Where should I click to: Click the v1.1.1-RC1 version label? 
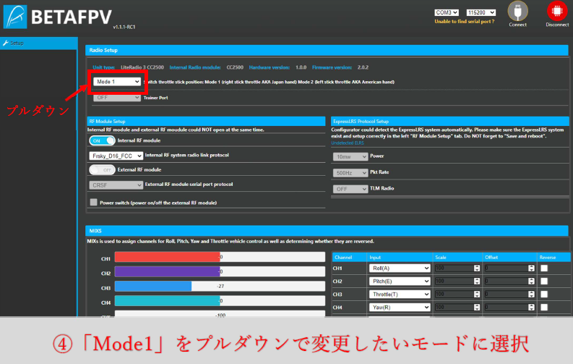click(124, 27)
